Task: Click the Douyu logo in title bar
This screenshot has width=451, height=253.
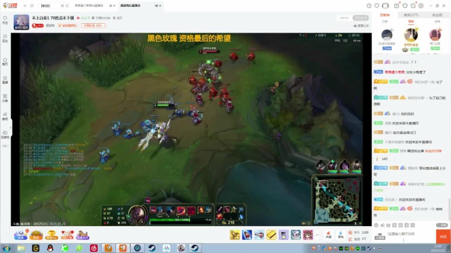Action: click(9, 6)
